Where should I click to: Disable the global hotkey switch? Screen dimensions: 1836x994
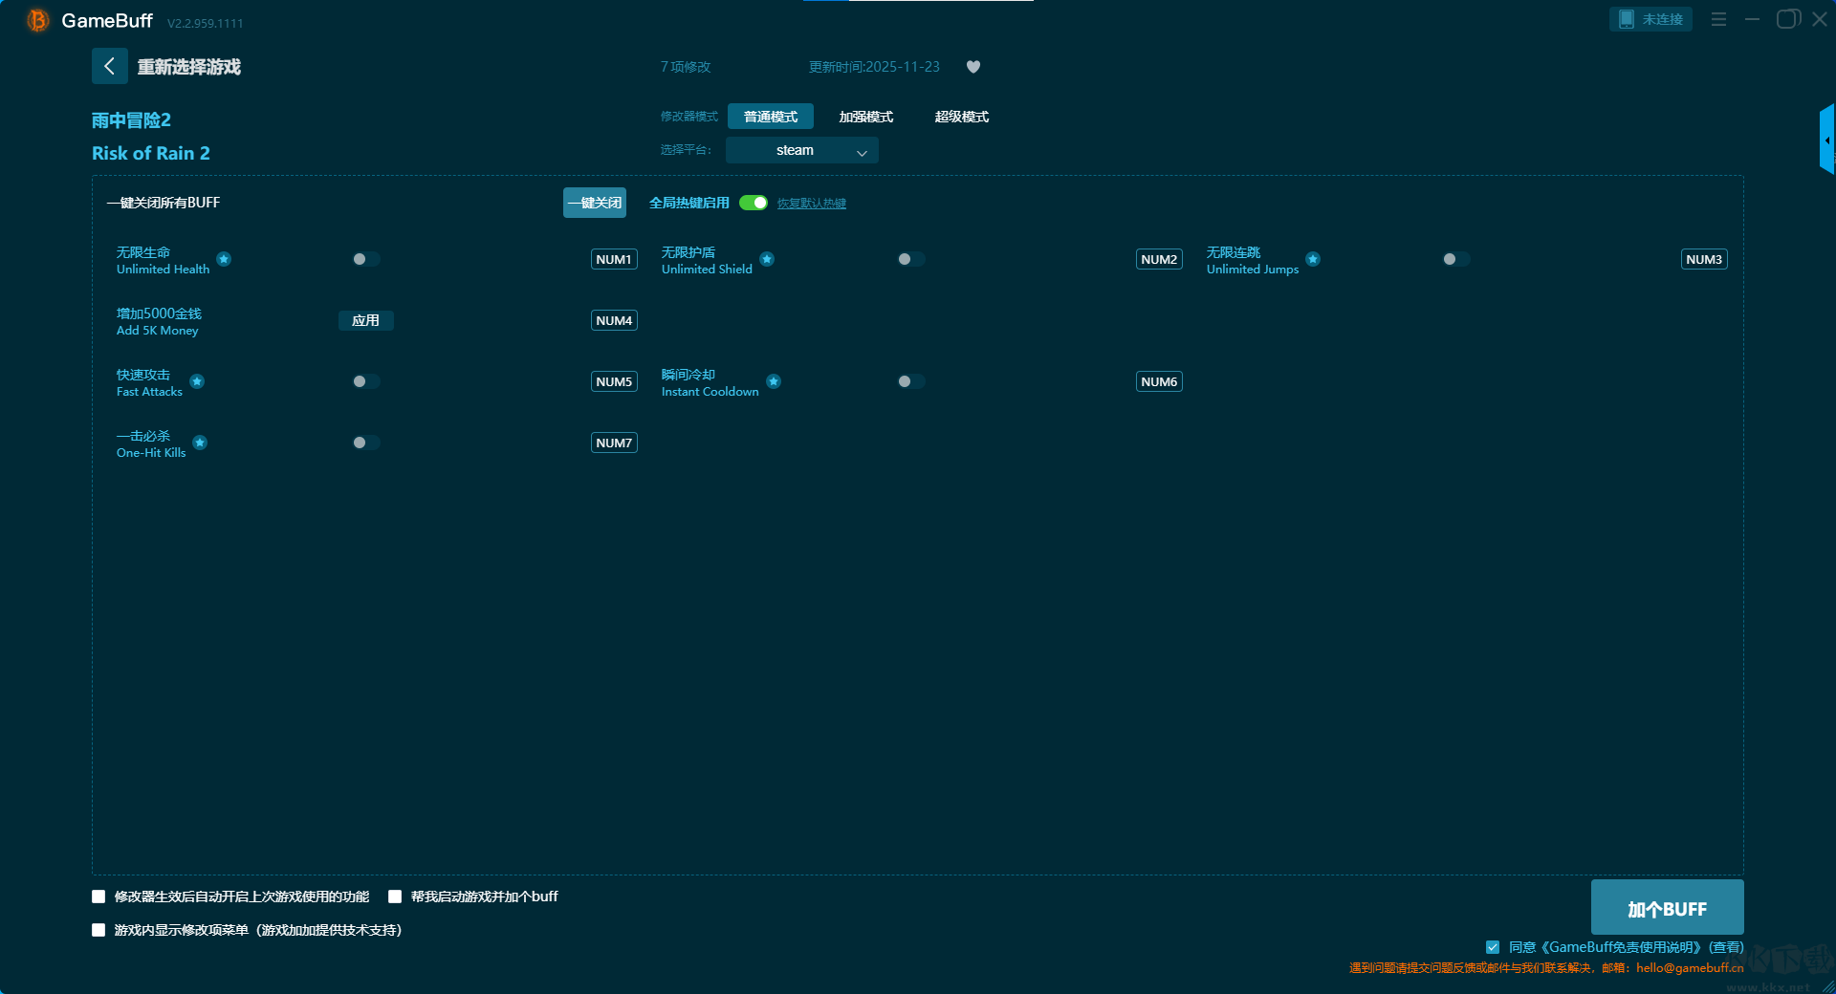click(754, 203)
